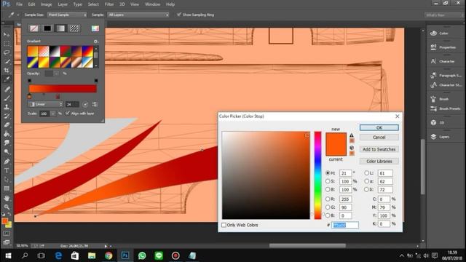Open the Select menu

[93, 4]
